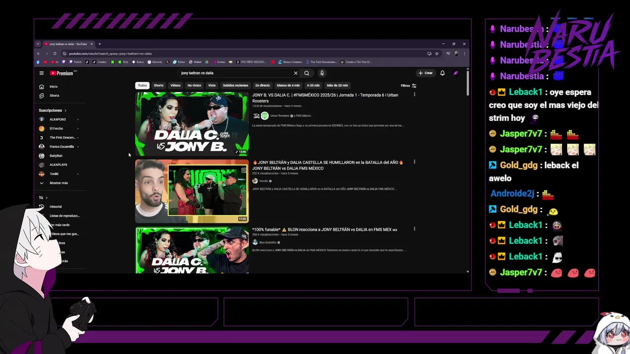Start voice search with microphone icon
The image size is (630, 354).
[x=322, y=73]
